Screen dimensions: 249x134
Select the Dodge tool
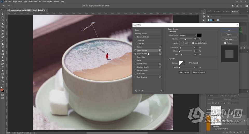(x=3, y=61)
